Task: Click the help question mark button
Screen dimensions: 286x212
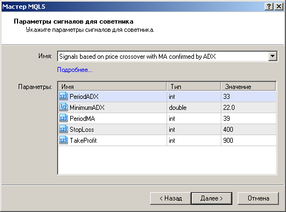Action: 269,7
